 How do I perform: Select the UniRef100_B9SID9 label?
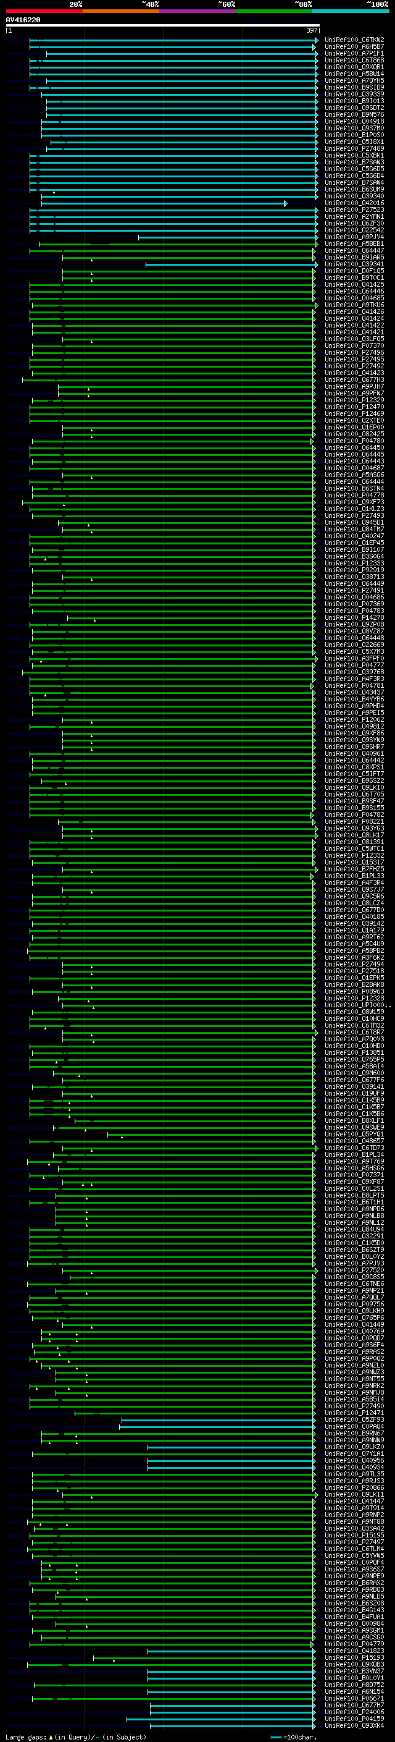pos(354,87)
